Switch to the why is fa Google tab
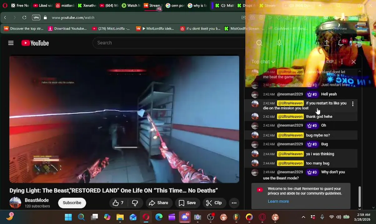376x224 pixels. (197, 5)
